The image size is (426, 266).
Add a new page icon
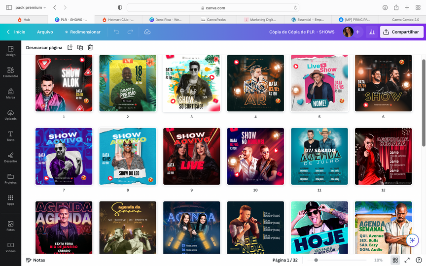(x=70, y=47)
